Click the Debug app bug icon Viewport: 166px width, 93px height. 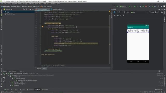pyautogui.click(x=135, y=6)
